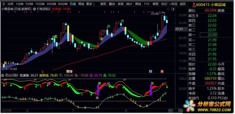This screenshot has width=235, height=114.
Task: Click the 买五 price 21.95
Action: 212,59
